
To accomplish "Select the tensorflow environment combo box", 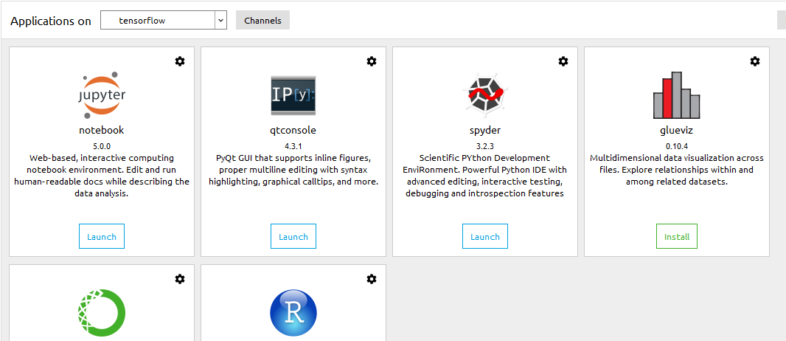I will (x=164, y=21).
